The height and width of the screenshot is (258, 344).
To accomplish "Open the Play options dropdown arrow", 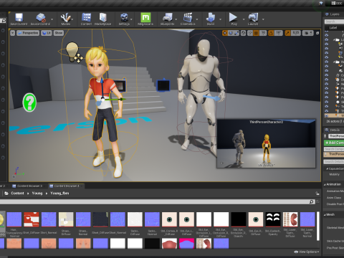I will coord(244,19).
